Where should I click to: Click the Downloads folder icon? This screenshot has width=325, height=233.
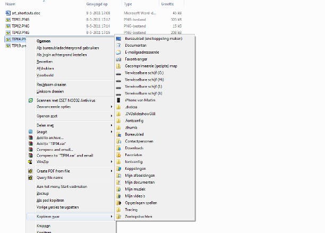point(118,148)
